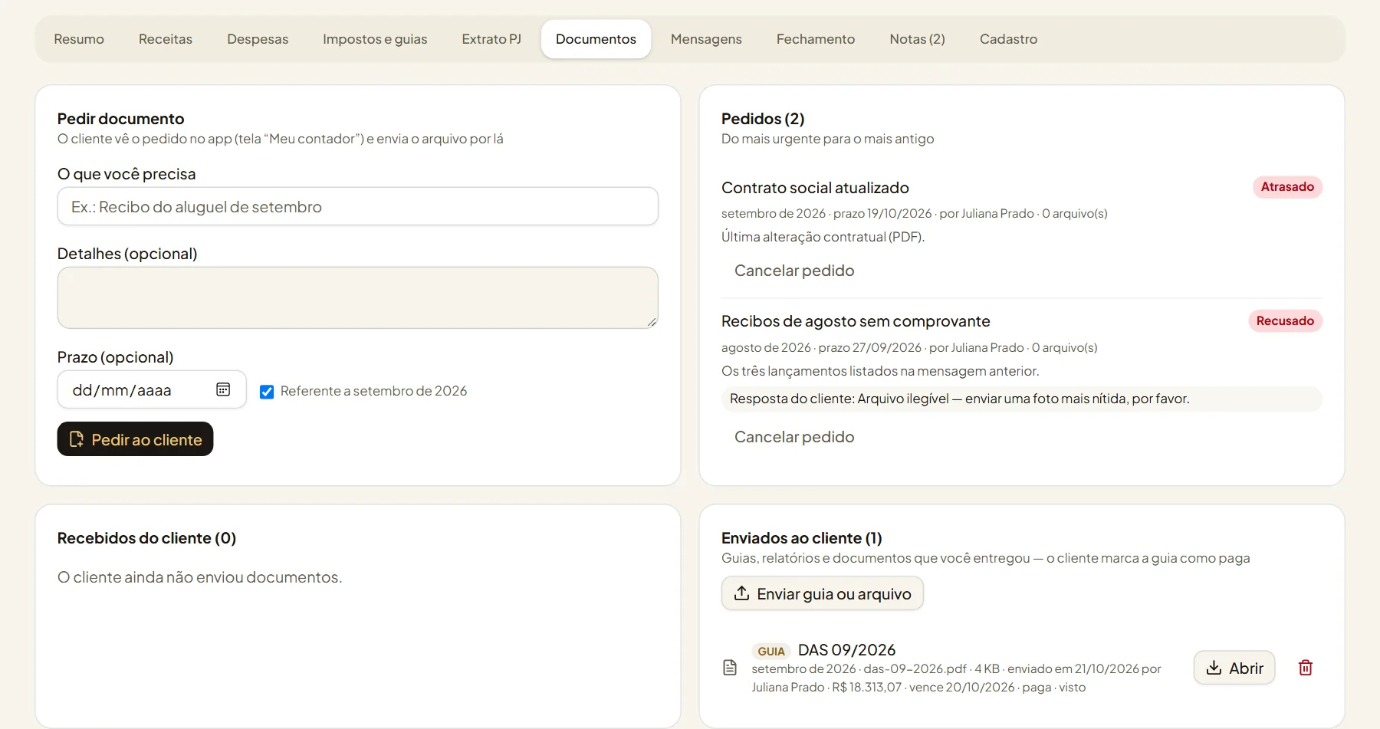Click Enviar guia ou arquivo button
The width and height of the screenshot is (1380, 729).
click(x=823, y=593)
